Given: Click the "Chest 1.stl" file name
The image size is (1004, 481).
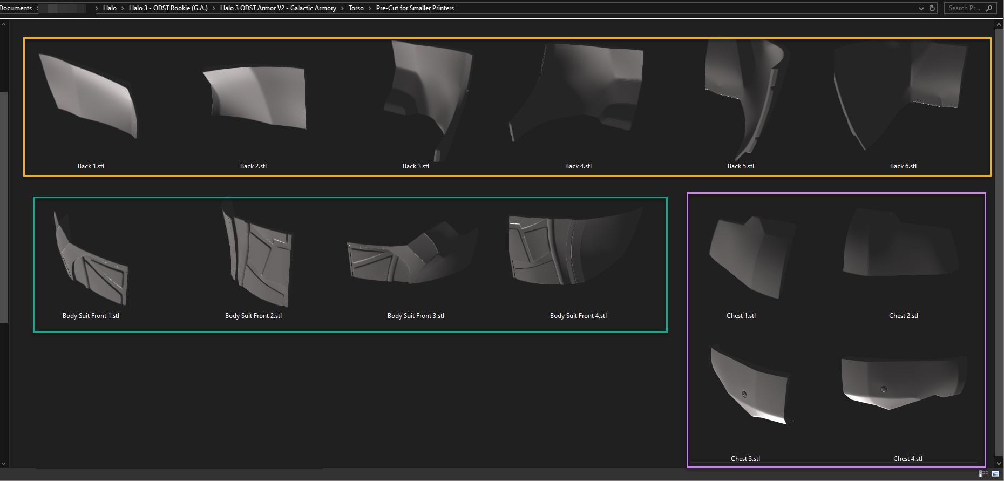Looking at the screenshot, I should point(741,316).
